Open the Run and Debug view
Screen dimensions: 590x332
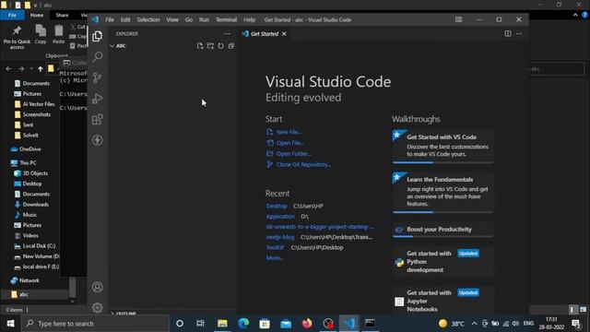pyautogui.click(x=97, y=99)
